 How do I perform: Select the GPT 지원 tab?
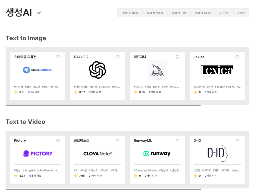point(224,13)
